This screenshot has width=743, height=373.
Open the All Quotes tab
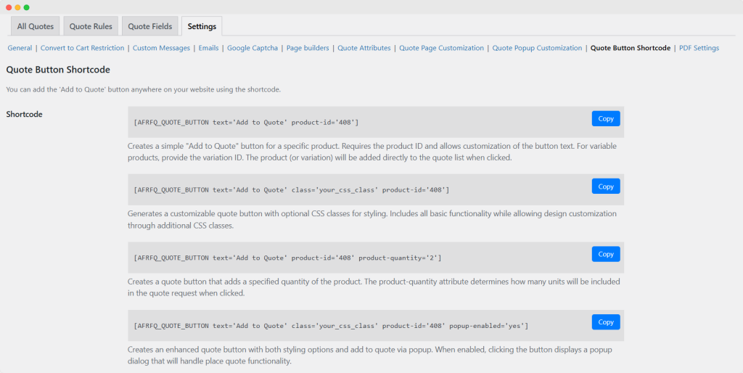[36, 26]
